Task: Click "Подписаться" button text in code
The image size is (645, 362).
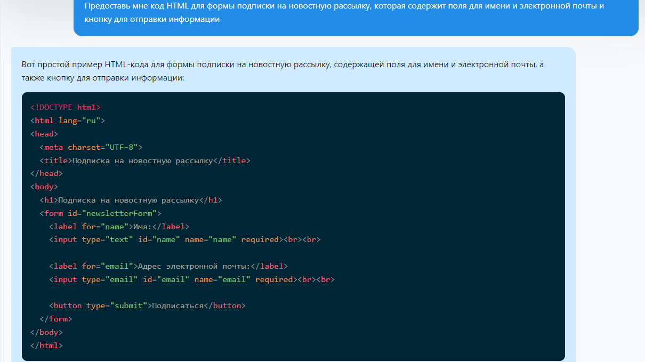Action: pos(178,305)
